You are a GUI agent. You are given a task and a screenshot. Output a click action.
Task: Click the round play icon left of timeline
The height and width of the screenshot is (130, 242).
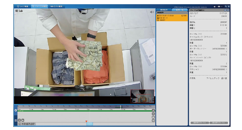pyautogui.click(x=16, y=110)
